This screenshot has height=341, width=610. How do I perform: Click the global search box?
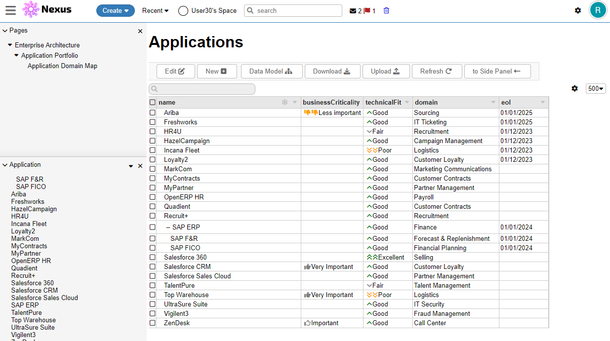click(293, 10)
